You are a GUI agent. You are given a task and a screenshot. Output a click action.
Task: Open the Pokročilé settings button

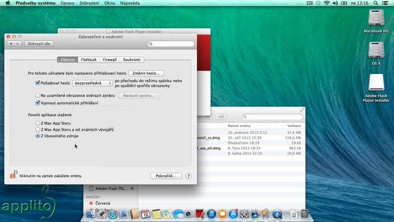166,176
